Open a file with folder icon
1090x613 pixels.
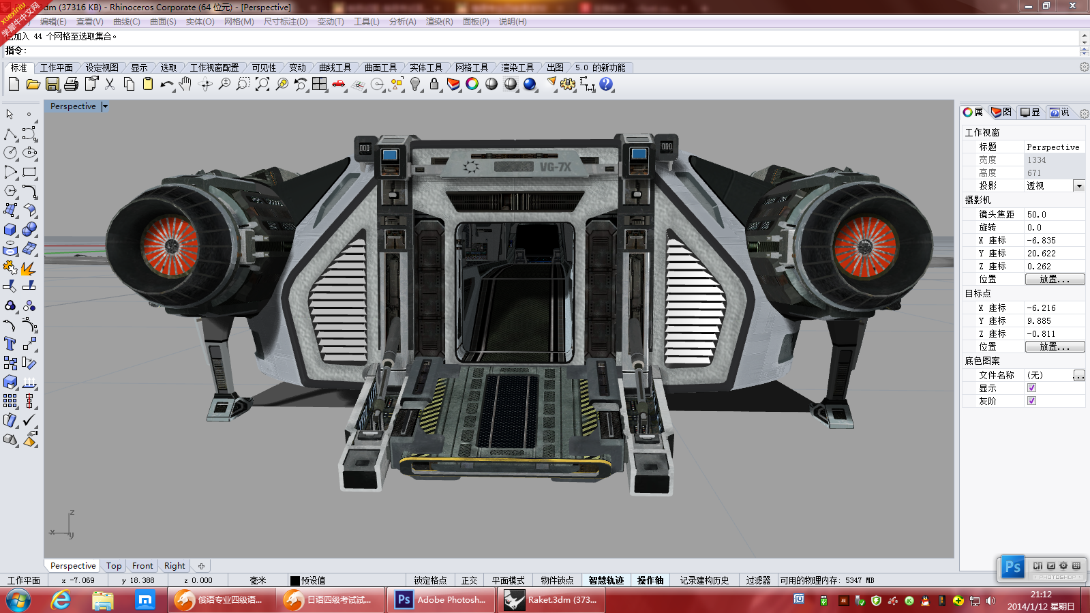(x=33, y=84)
